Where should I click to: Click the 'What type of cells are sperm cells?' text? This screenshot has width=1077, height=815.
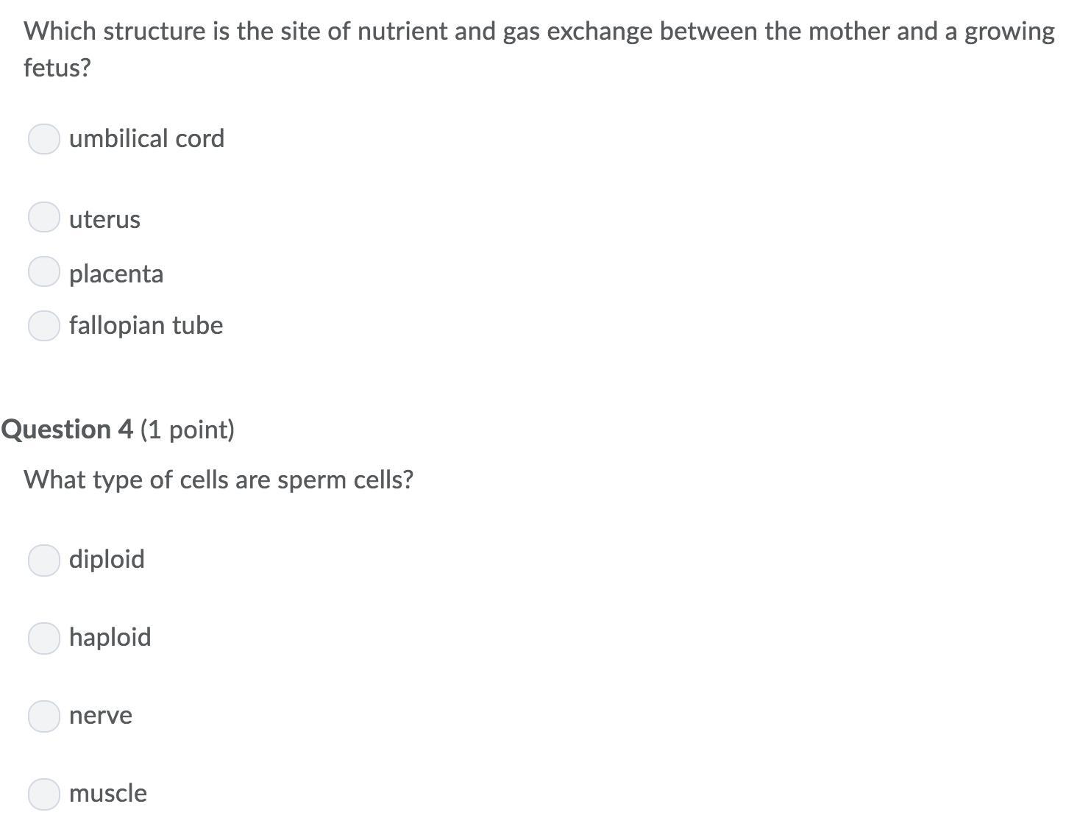pos(218,480)
